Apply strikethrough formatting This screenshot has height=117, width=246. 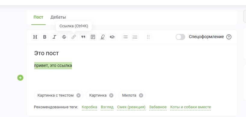point(64,37)
